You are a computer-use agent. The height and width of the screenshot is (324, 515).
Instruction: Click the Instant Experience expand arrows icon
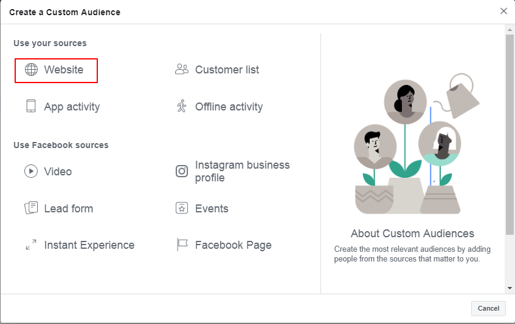(x=31, y=245)
